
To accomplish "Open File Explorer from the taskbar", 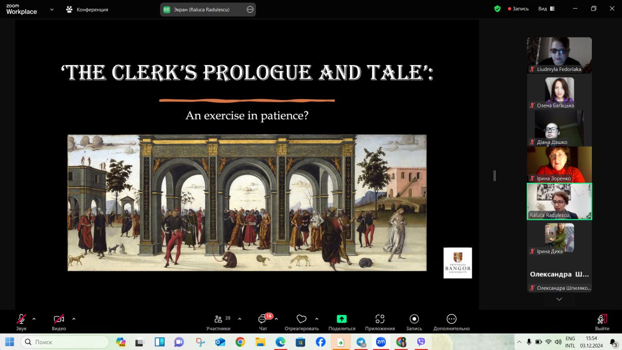I will [x=260, y=342].
